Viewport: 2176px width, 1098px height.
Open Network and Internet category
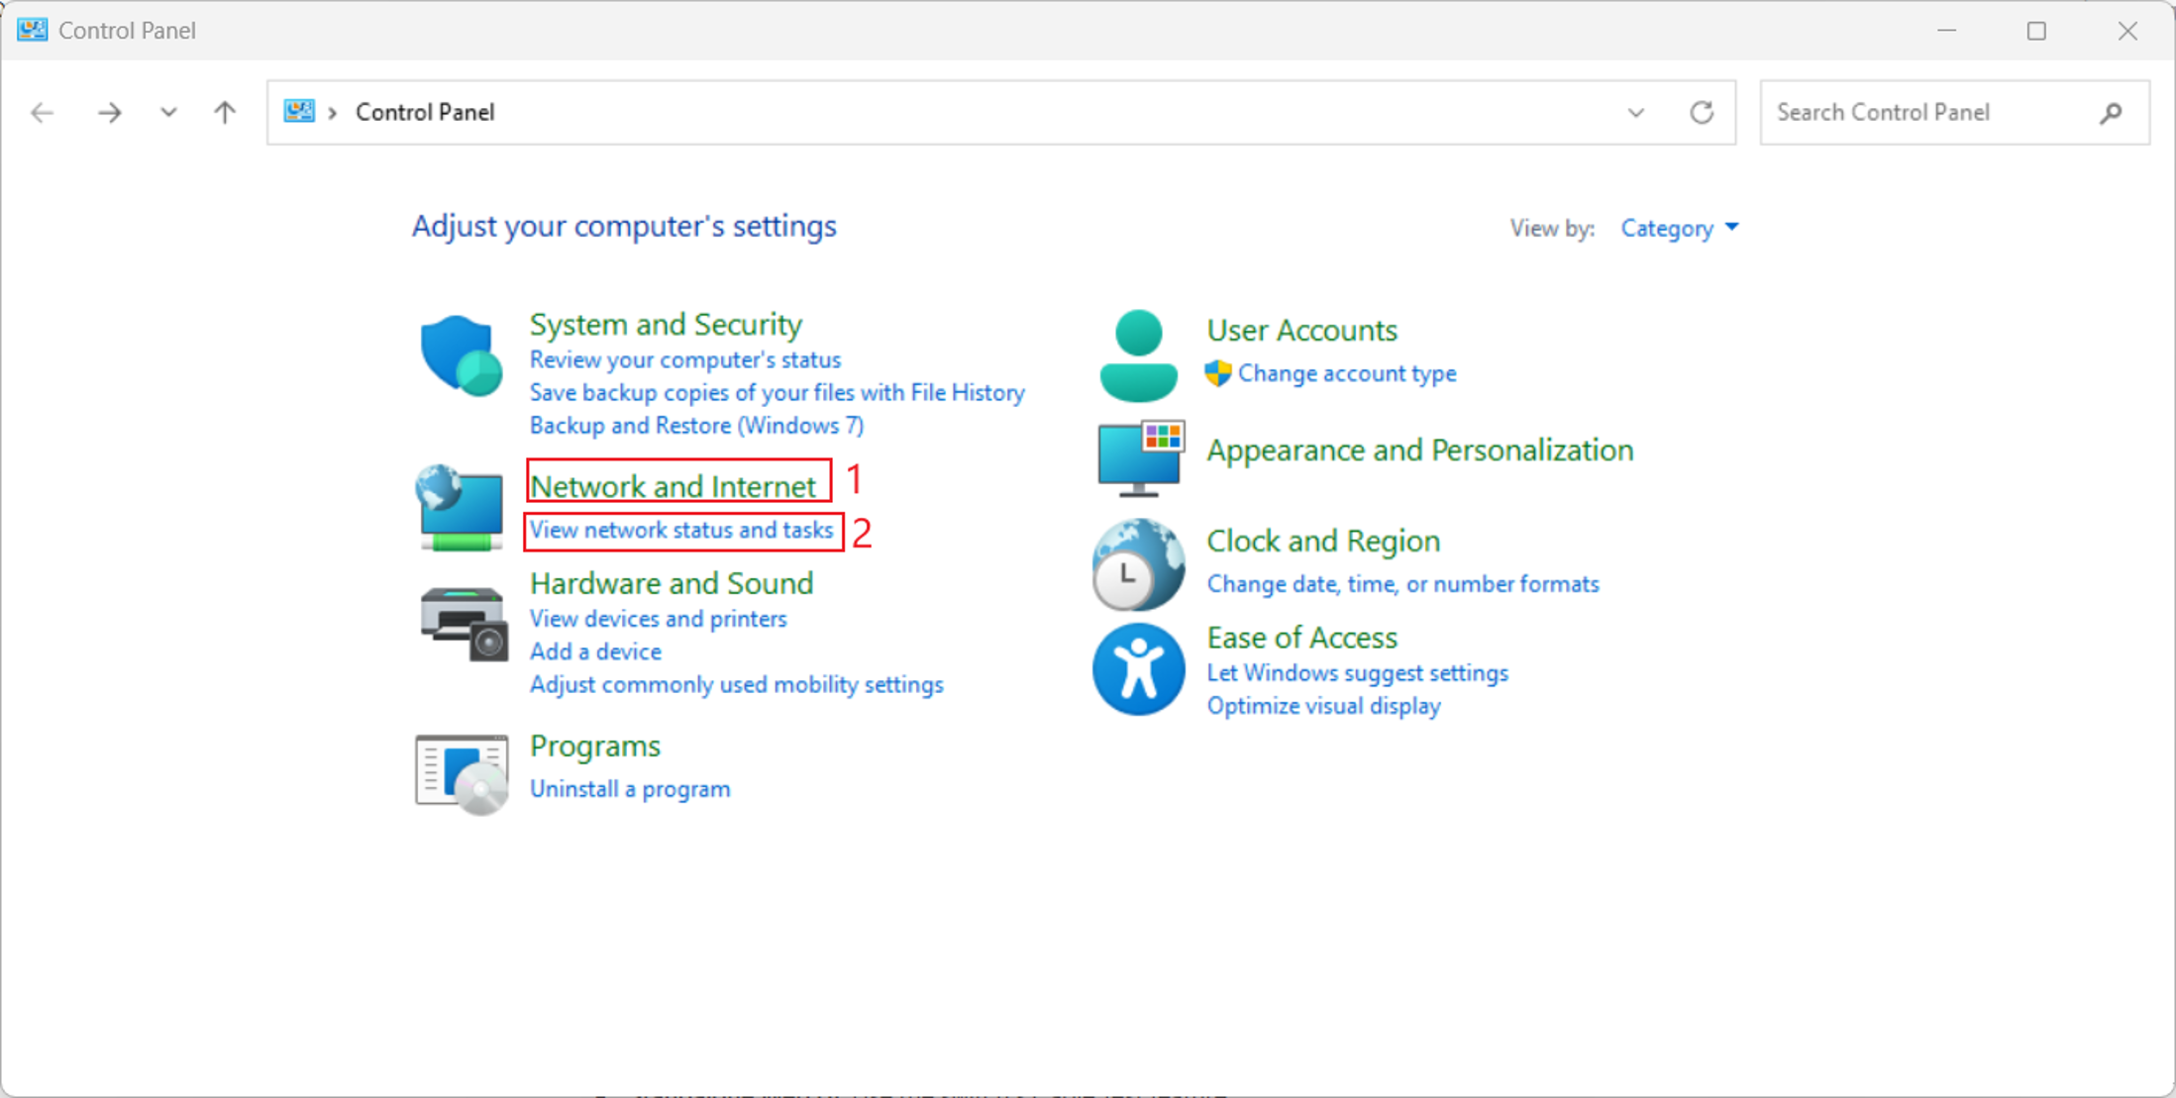coord(674,486)
